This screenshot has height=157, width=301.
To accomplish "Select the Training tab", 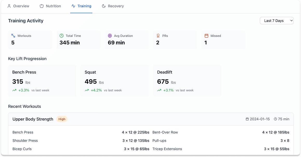I will click(x=81, y=6).
